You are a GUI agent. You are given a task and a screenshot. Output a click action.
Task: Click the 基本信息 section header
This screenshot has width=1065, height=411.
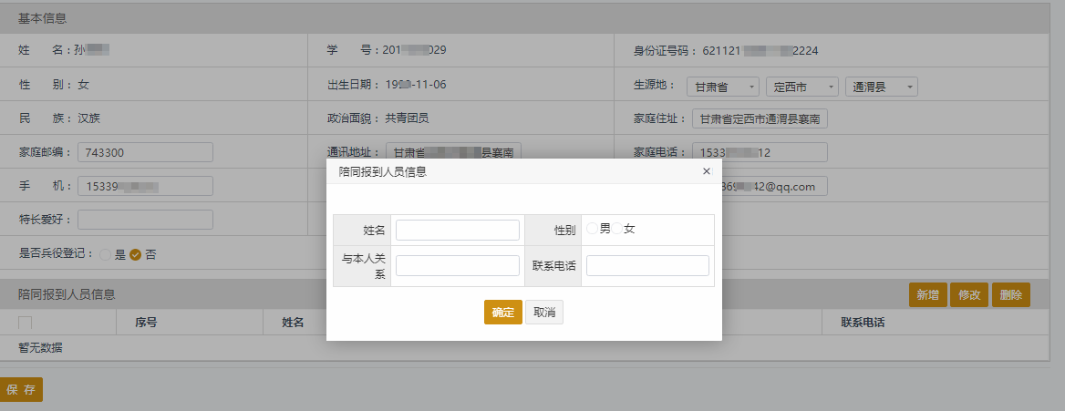[42, 19]
